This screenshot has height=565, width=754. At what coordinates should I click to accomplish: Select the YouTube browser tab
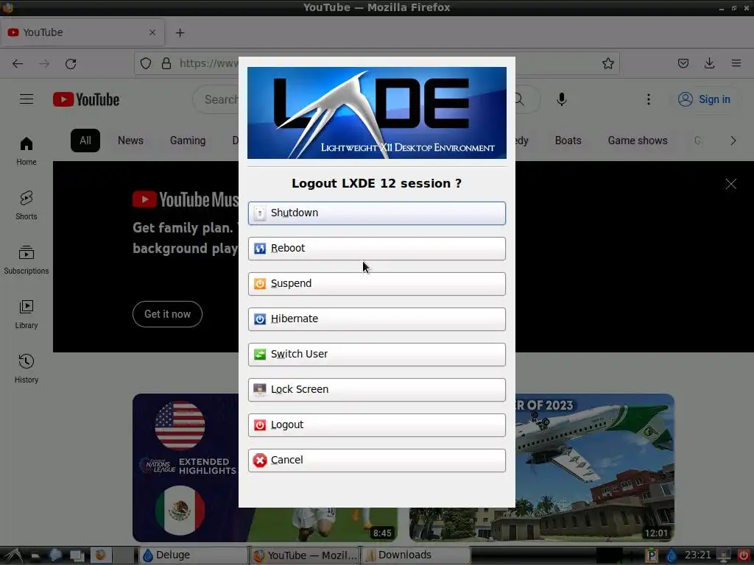82,32
